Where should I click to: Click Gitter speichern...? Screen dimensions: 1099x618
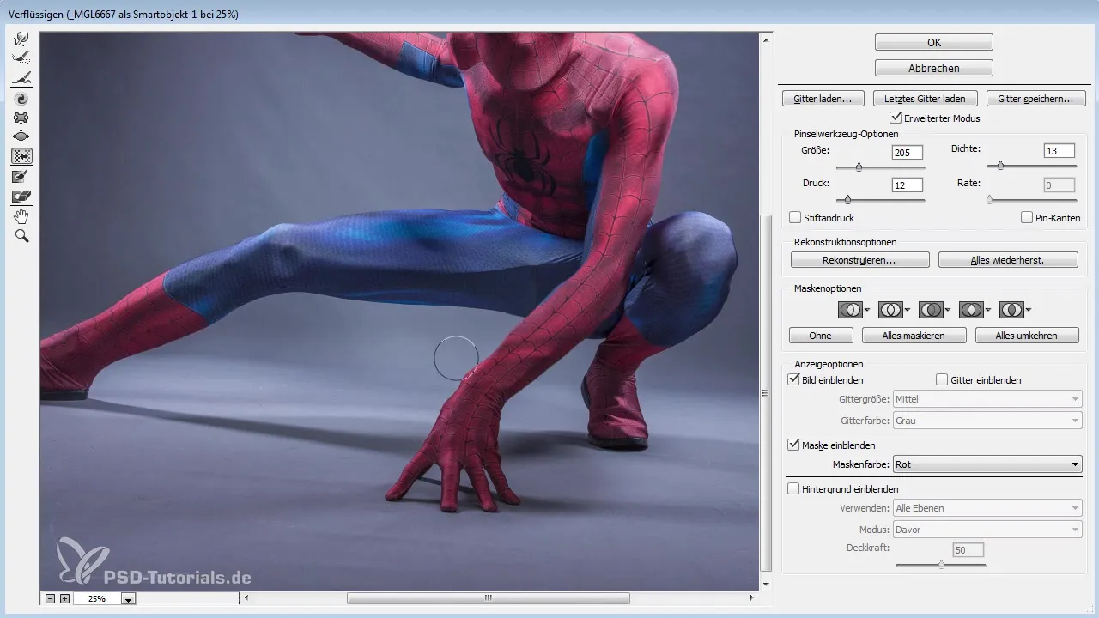click(1035, 99)
